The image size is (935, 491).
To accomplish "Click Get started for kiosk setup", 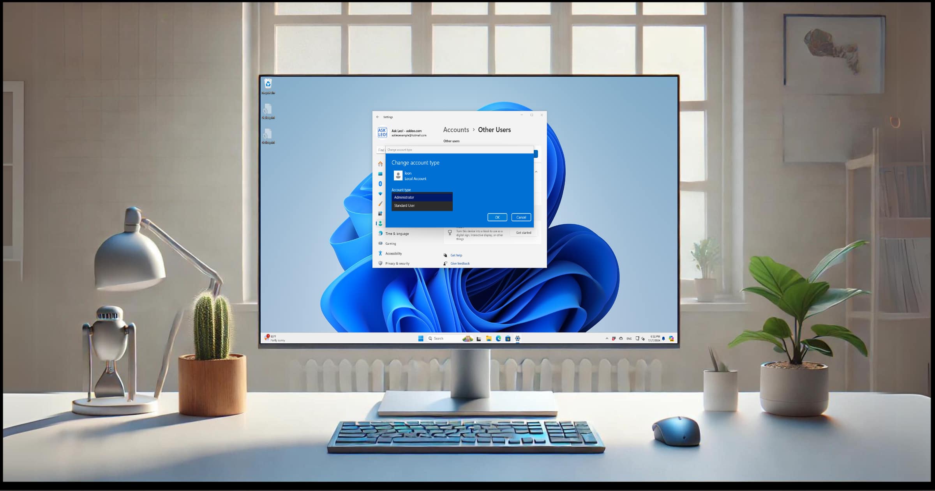I will point(524,233).
